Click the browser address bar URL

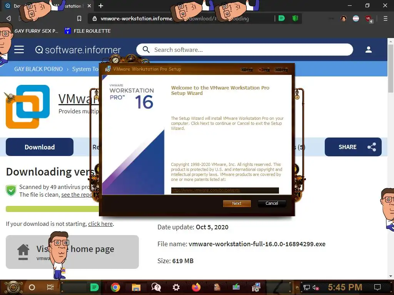point(175,18)
